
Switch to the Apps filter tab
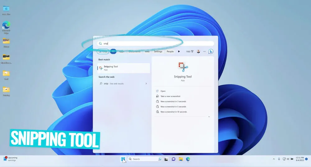click(122, 51)
